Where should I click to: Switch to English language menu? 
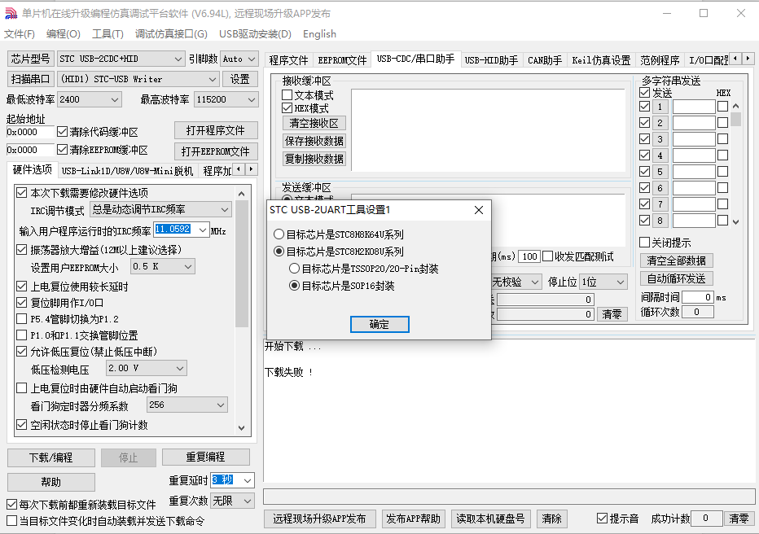[319, 34]
